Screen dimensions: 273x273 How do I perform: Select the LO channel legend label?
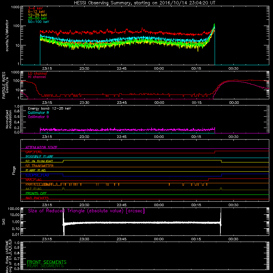pos(38,73)
